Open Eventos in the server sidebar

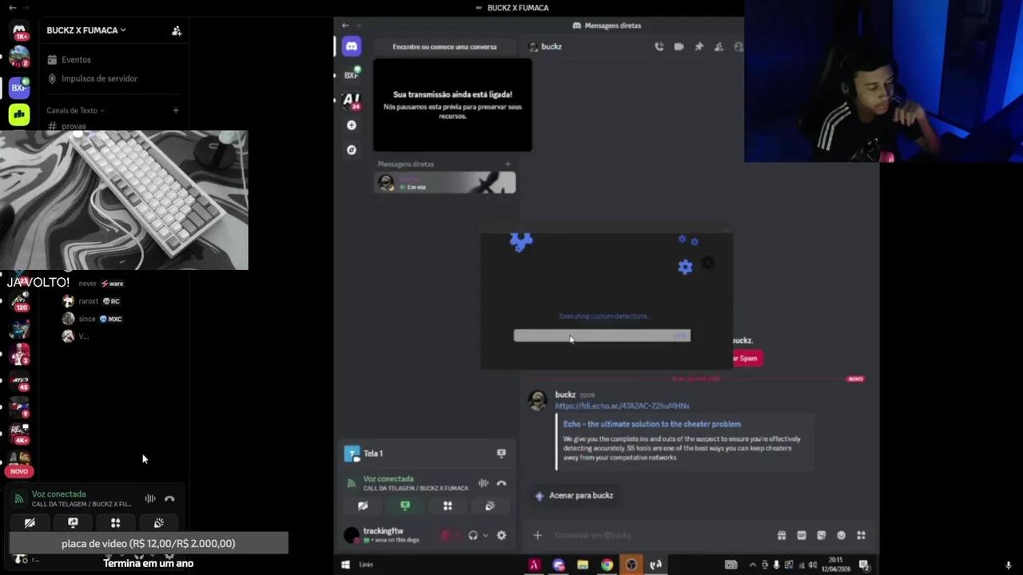pos(76,60)
